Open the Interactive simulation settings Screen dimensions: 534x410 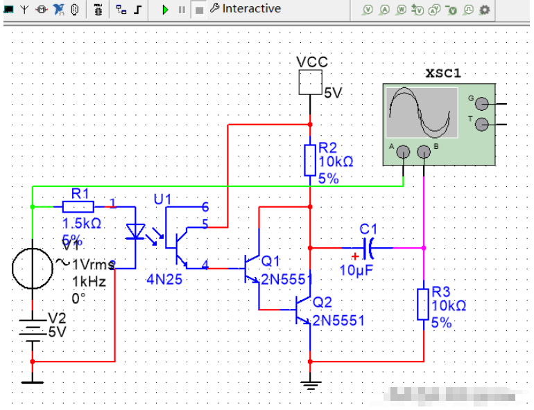coord(246,9)
